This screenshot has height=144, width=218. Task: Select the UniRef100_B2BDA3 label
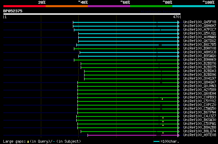click(200, 71)
